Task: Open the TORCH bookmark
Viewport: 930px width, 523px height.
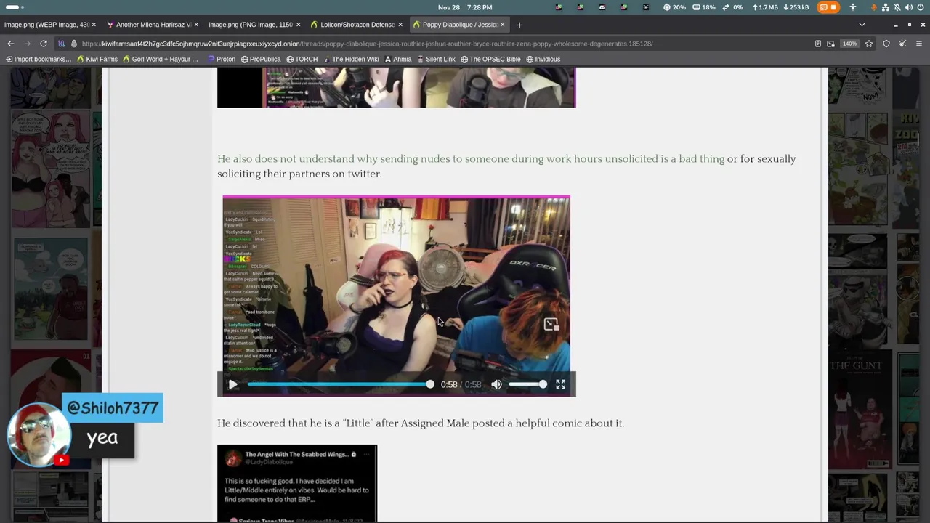Action: pyautogui.click(x=302, y=60)
